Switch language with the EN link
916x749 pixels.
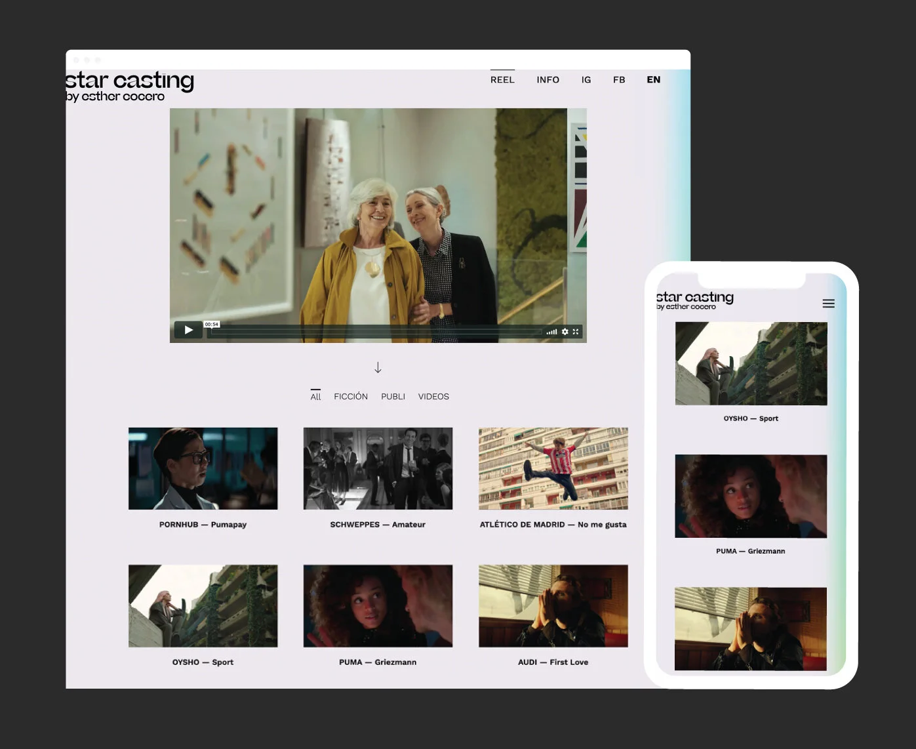point(653,79)
